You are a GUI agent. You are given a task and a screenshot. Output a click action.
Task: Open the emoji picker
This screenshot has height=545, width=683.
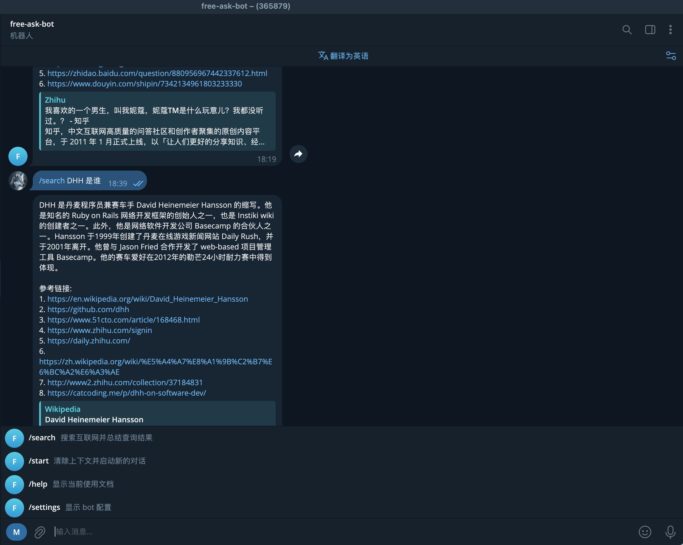(645, 532)
